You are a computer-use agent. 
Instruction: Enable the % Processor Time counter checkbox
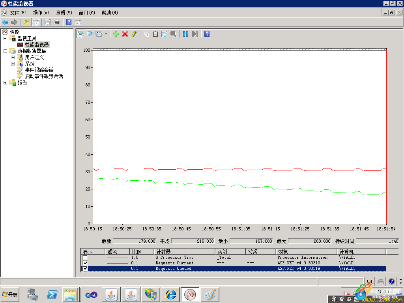click(x=85, y=257)
